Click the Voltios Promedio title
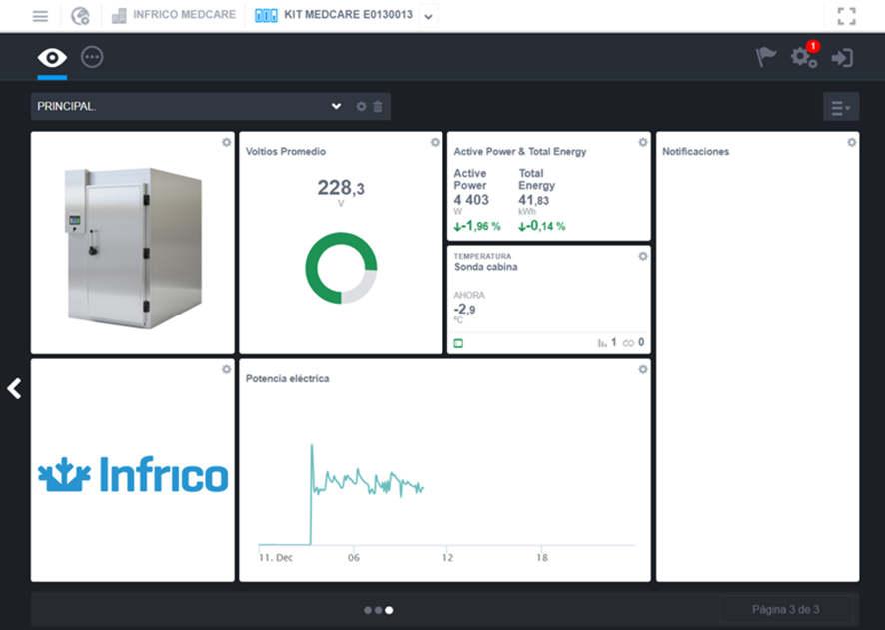885x630 pixels. (x=286, y=151)
